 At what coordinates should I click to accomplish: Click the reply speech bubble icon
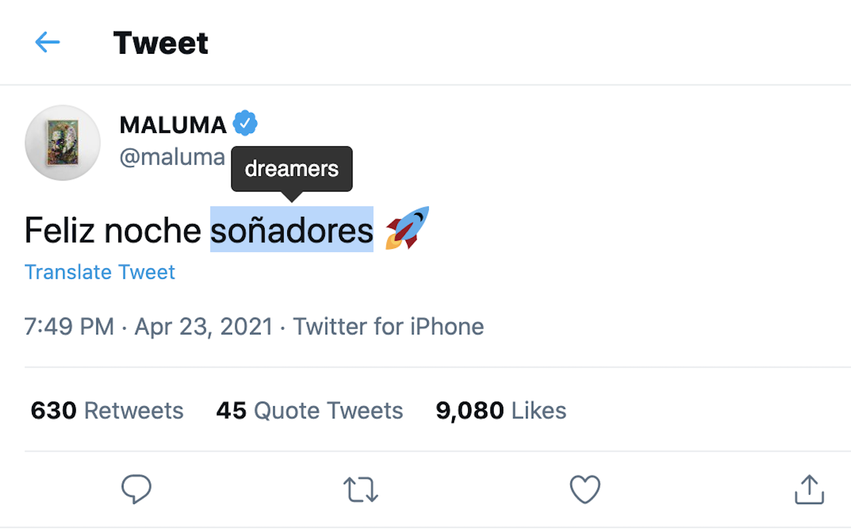click(x=136, y=489)
